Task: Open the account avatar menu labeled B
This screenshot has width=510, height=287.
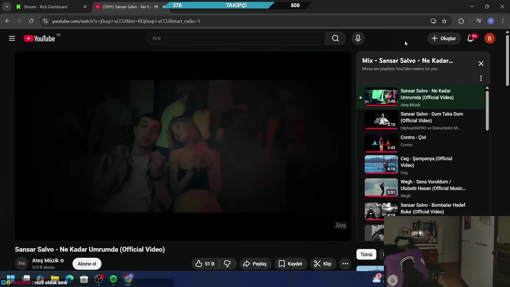Action: click(490, 38)
